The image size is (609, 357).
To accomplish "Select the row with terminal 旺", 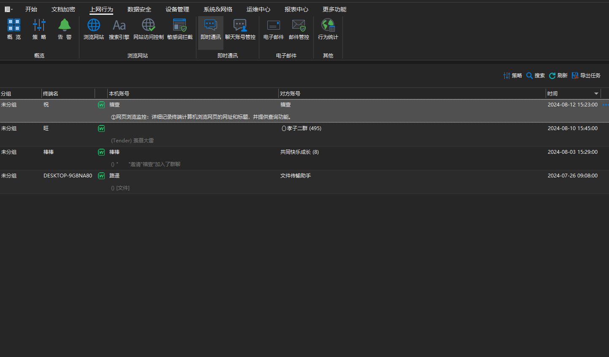I will [x=304, y=135].
